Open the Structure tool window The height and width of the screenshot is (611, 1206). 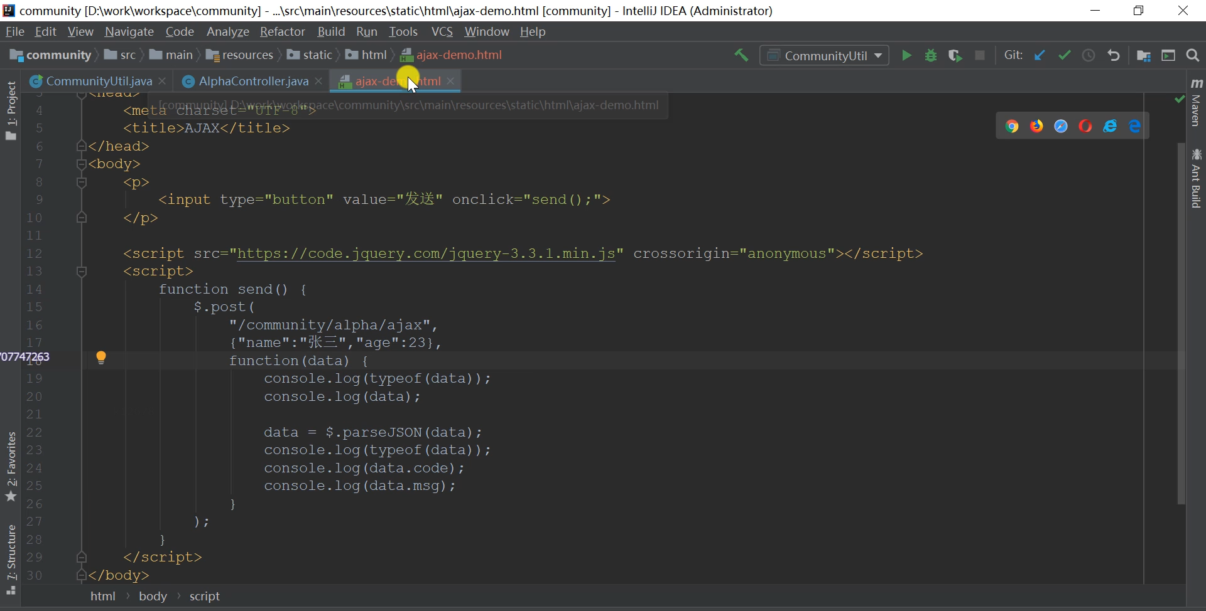(11, 560)
